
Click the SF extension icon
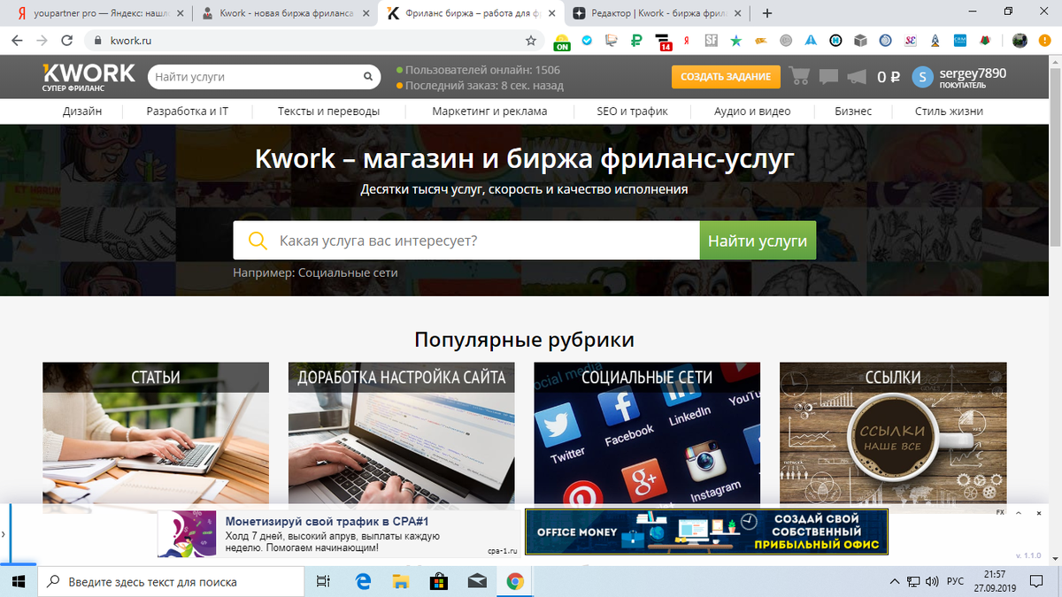pos(711,41)
